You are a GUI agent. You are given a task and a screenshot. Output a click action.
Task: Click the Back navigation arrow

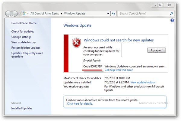(8, 14)
